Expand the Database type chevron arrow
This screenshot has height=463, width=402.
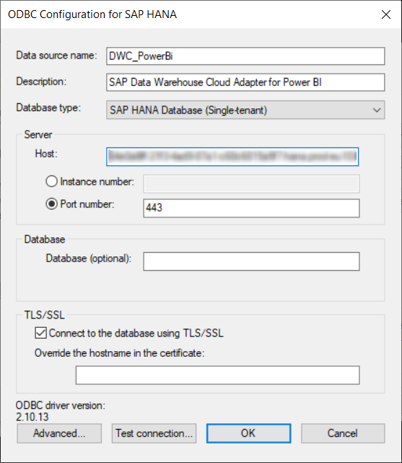[376, 110]
